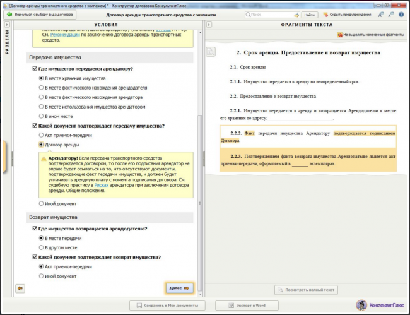Click the left edge yellow tab handle

click(4, 157)
